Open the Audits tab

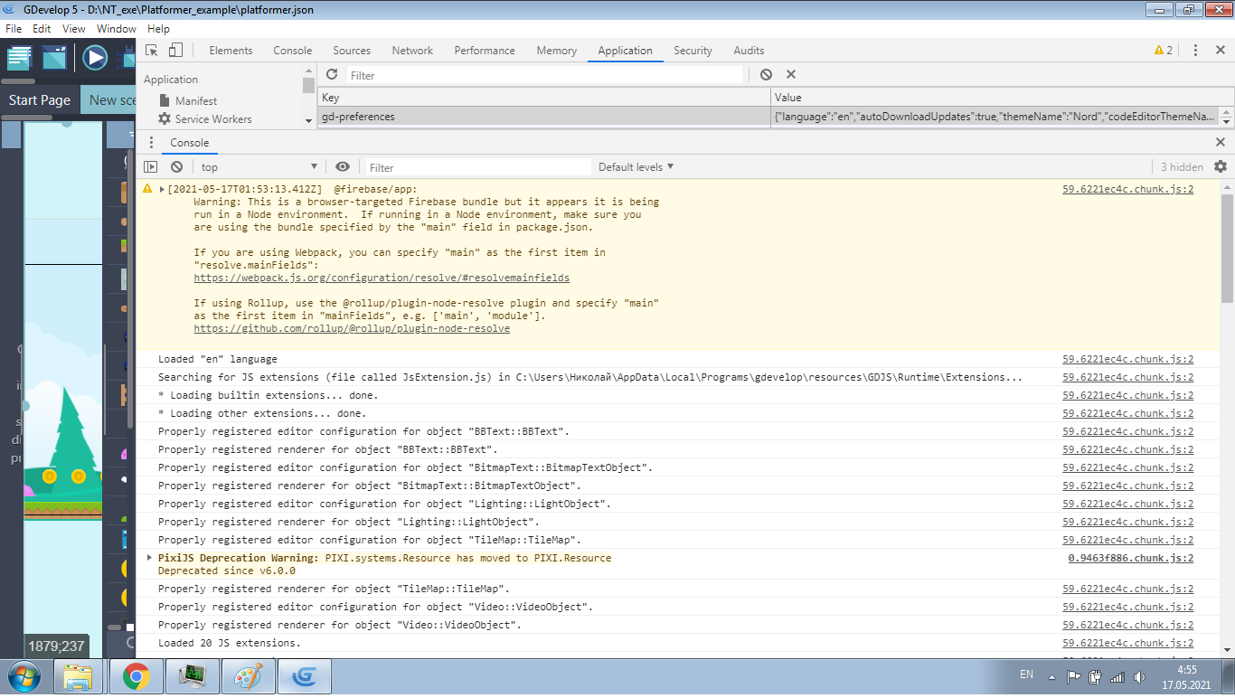tap(749, 51)
